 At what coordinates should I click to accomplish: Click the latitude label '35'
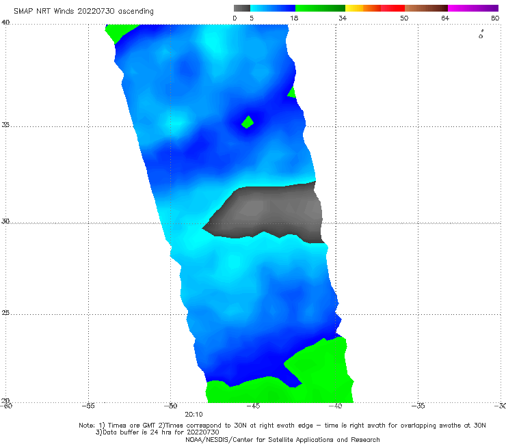(5, 124)
